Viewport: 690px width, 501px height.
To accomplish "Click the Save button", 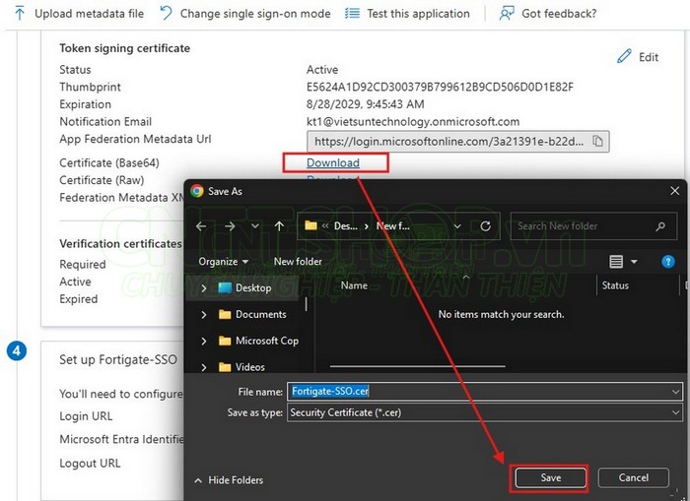I will coord(550,477).
